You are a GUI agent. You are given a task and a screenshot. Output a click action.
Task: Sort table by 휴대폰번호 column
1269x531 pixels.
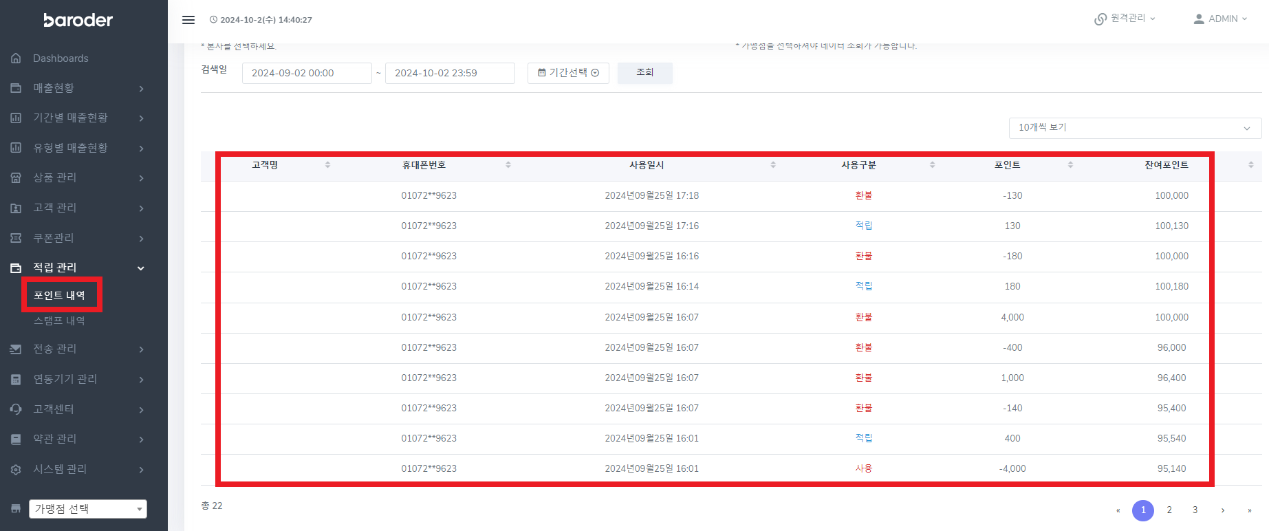pyautogui.click(x=508, y=165)
